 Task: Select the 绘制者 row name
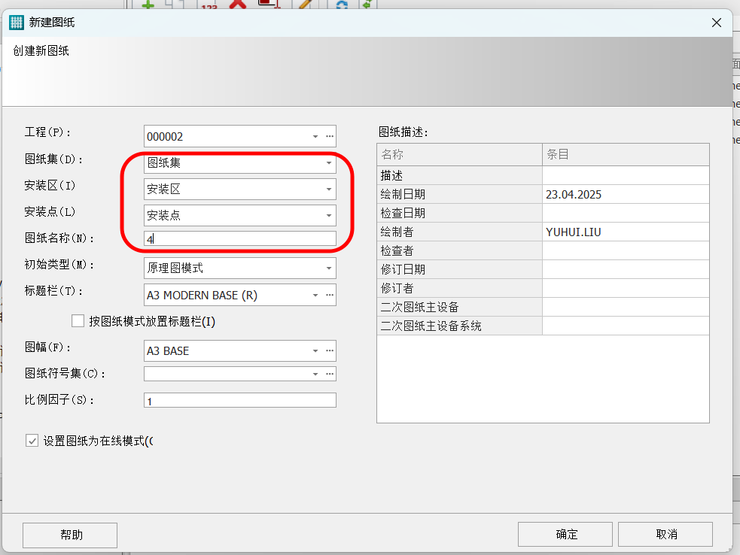(x=460, y=232)
